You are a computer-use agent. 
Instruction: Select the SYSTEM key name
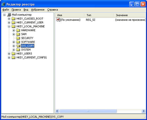coord(26,50)
